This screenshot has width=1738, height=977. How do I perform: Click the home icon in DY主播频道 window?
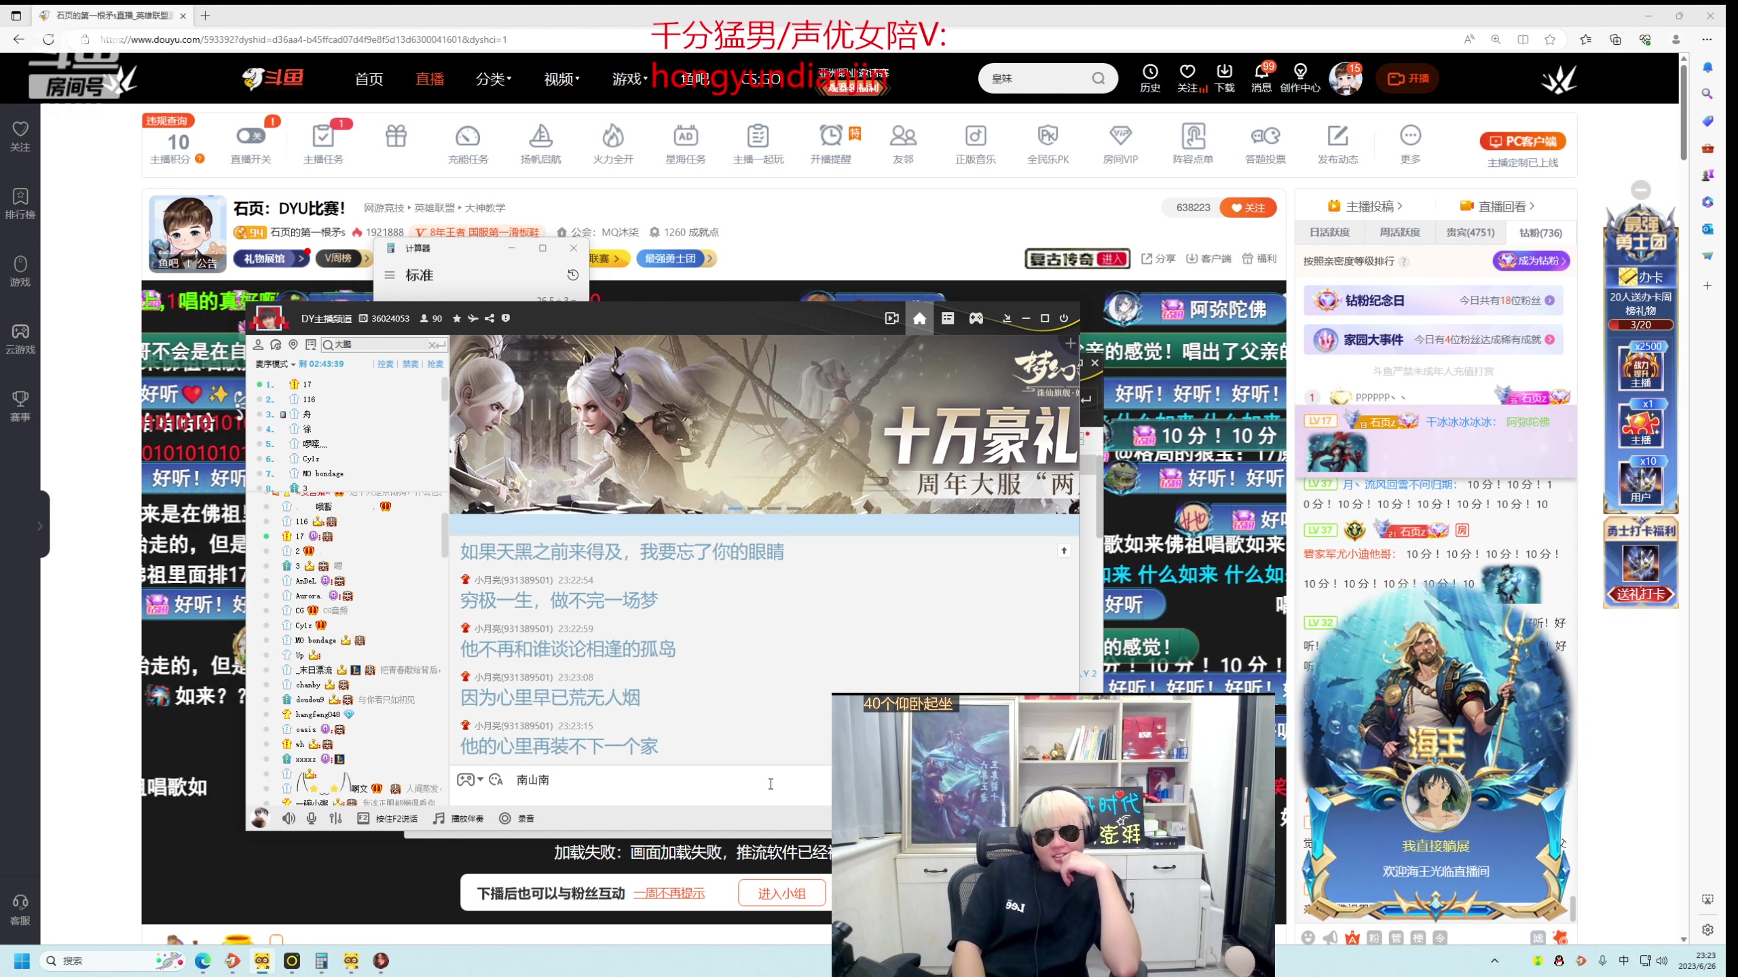pos(919,318)
